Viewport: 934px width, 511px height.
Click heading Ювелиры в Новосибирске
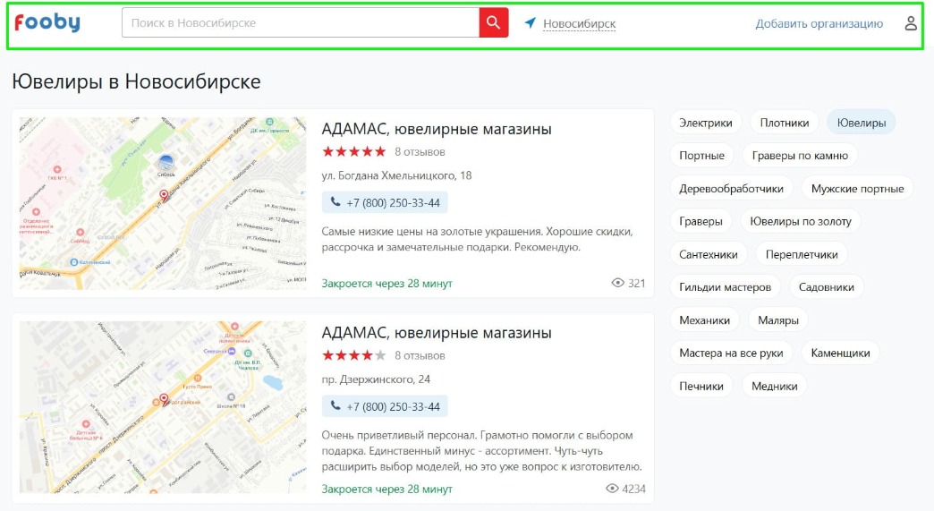pyautogui.click(x=136, y=81)
